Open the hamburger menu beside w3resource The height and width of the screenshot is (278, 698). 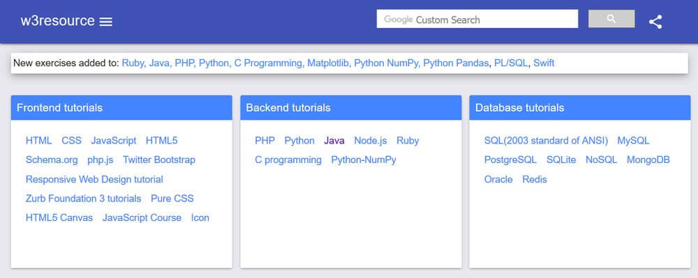105,22
